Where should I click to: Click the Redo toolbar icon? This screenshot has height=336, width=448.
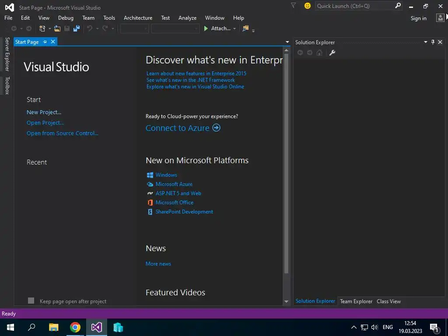105,28
